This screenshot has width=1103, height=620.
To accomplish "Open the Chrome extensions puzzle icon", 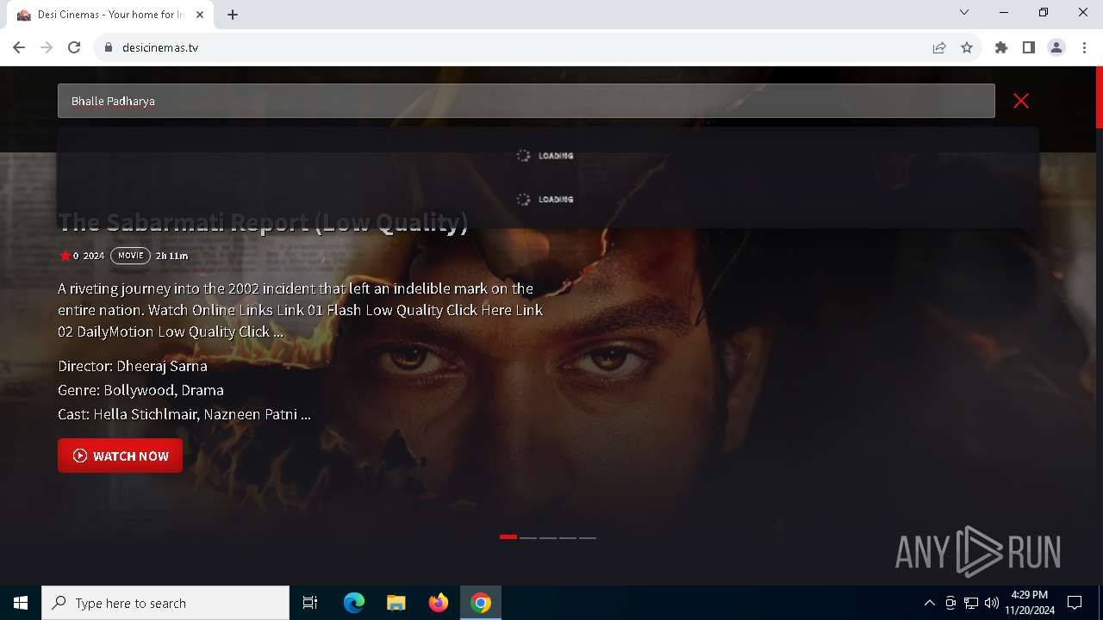I will (1001, 47).
